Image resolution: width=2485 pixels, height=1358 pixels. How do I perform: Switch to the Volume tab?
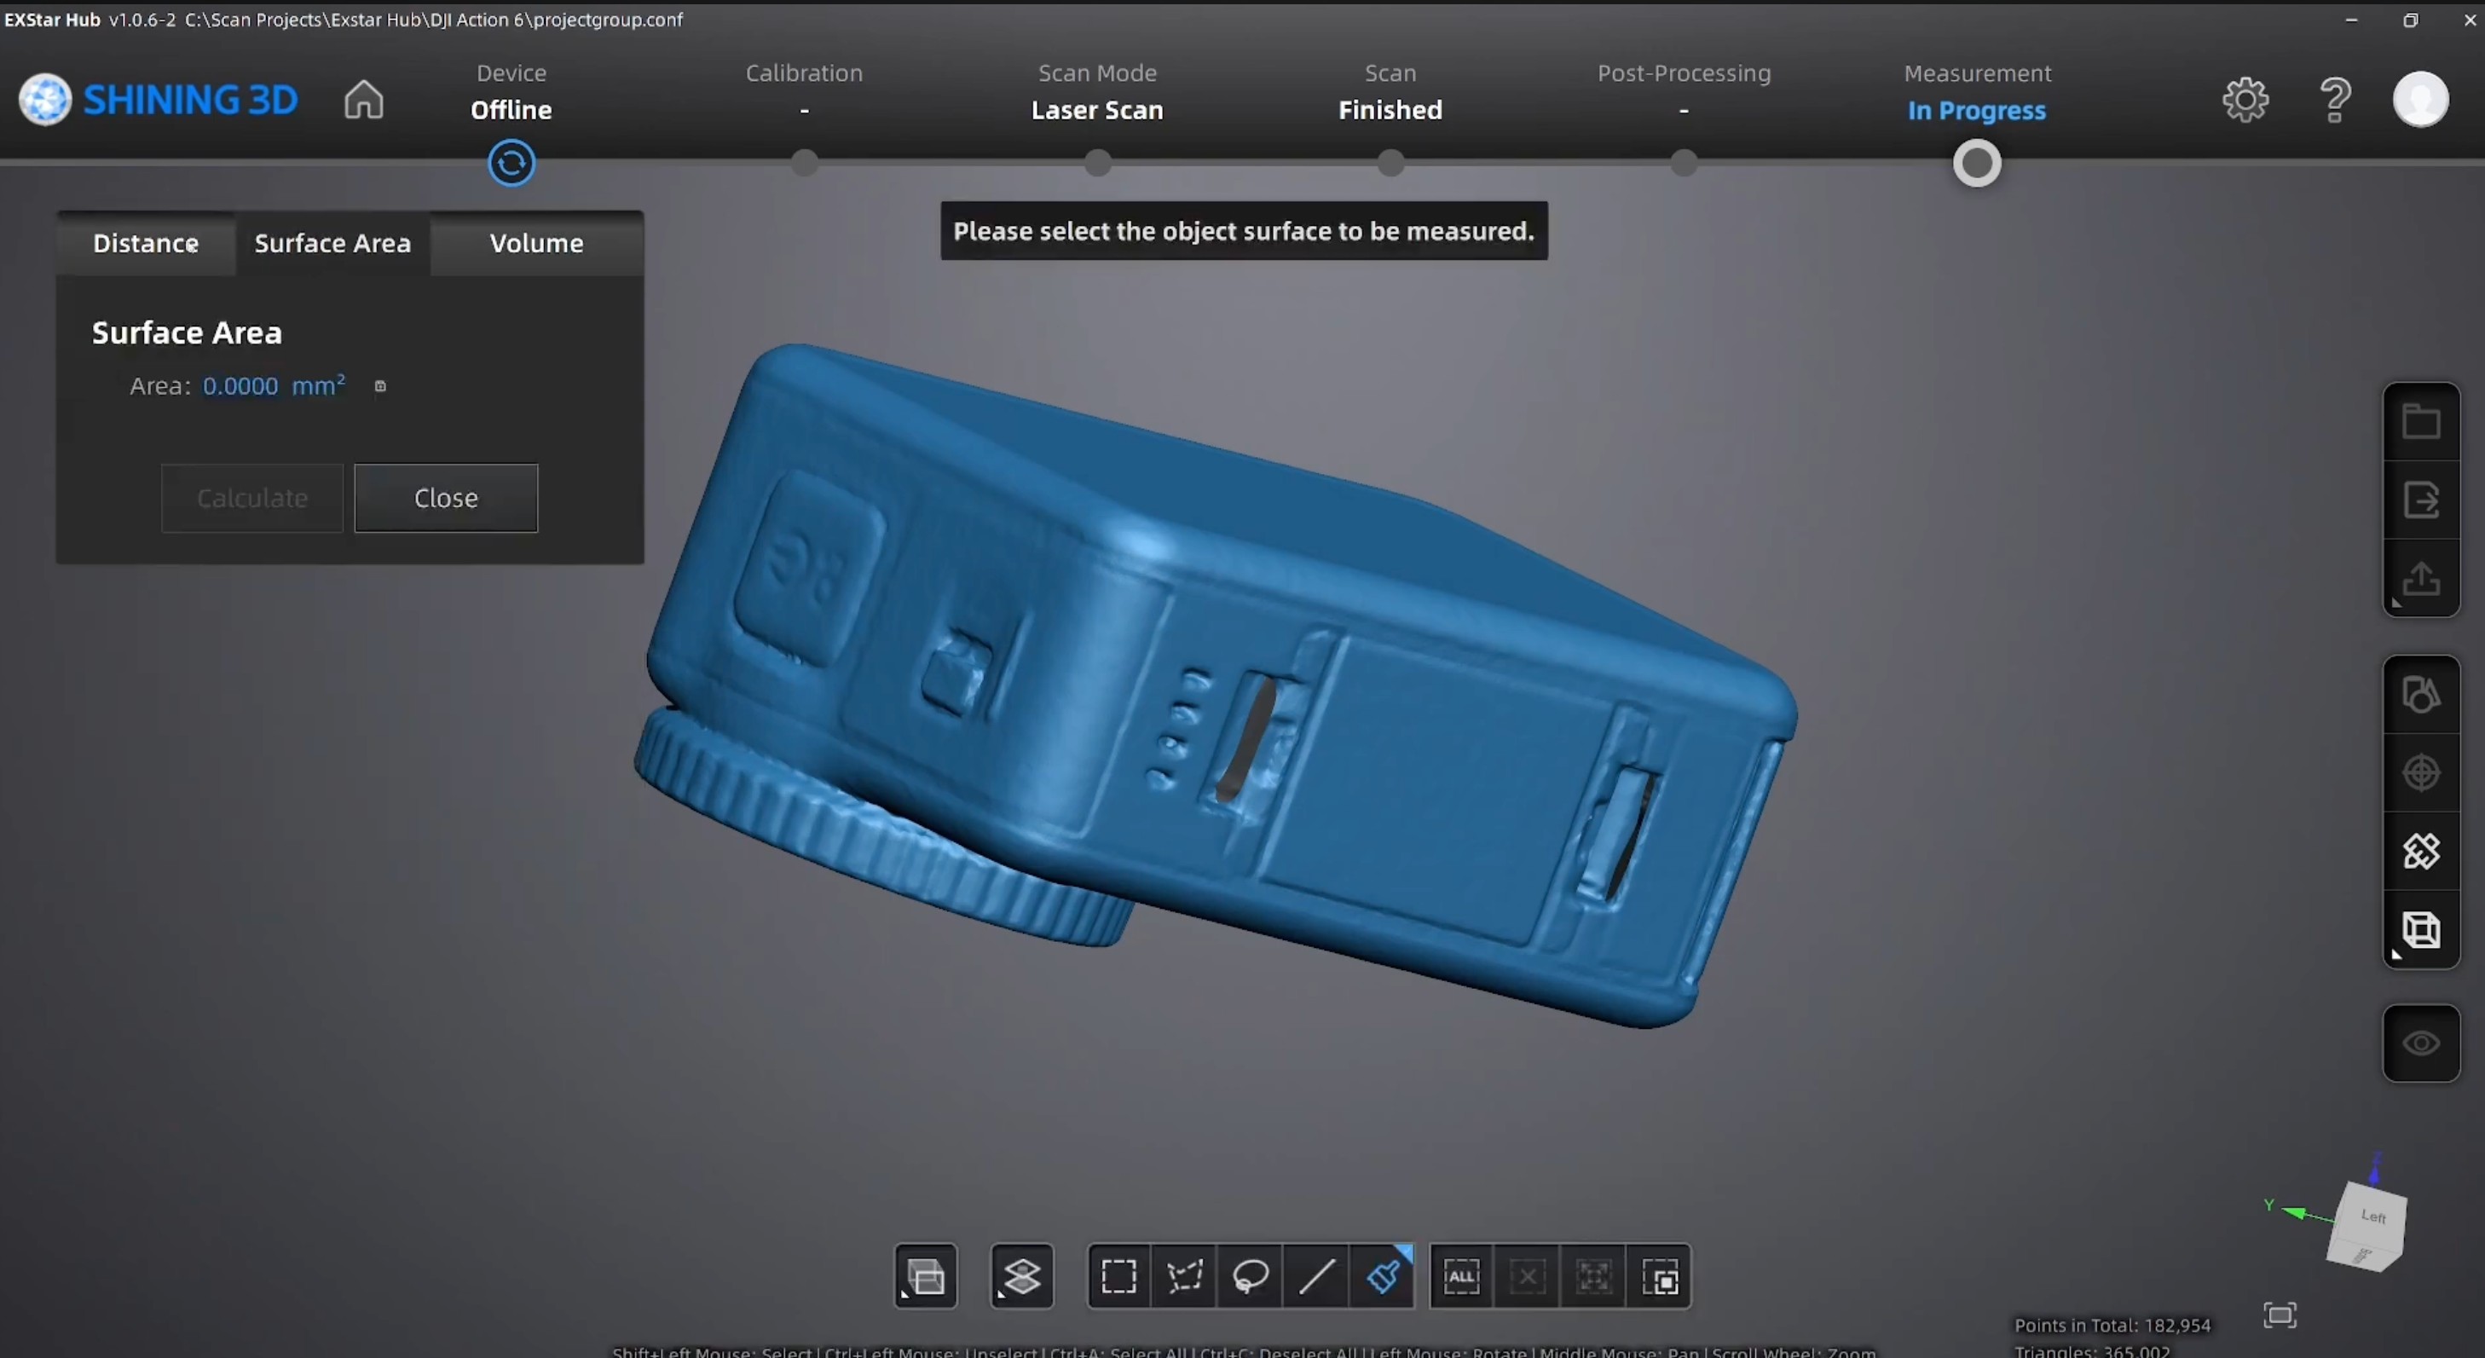point(536,243)
